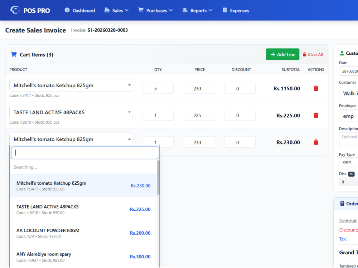Viewport: 358px width, 268px height.
Task: Select TASTE LAND ACTIVE 48PACKS from list
Action: click(83, 209)
